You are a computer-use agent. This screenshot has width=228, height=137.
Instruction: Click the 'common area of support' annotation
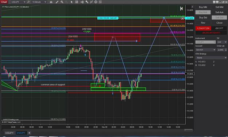point(53,85)
